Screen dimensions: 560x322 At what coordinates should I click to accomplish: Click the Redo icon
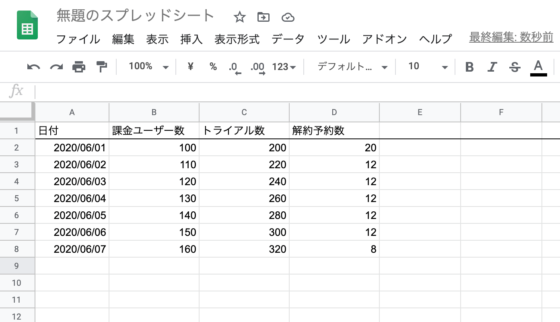pos(56,67)
